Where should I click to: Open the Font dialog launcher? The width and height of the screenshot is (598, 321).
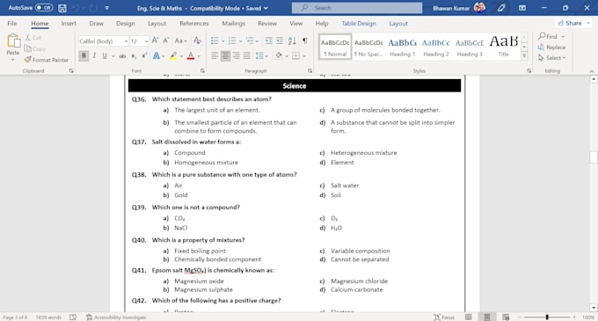[x=202, y=71]
